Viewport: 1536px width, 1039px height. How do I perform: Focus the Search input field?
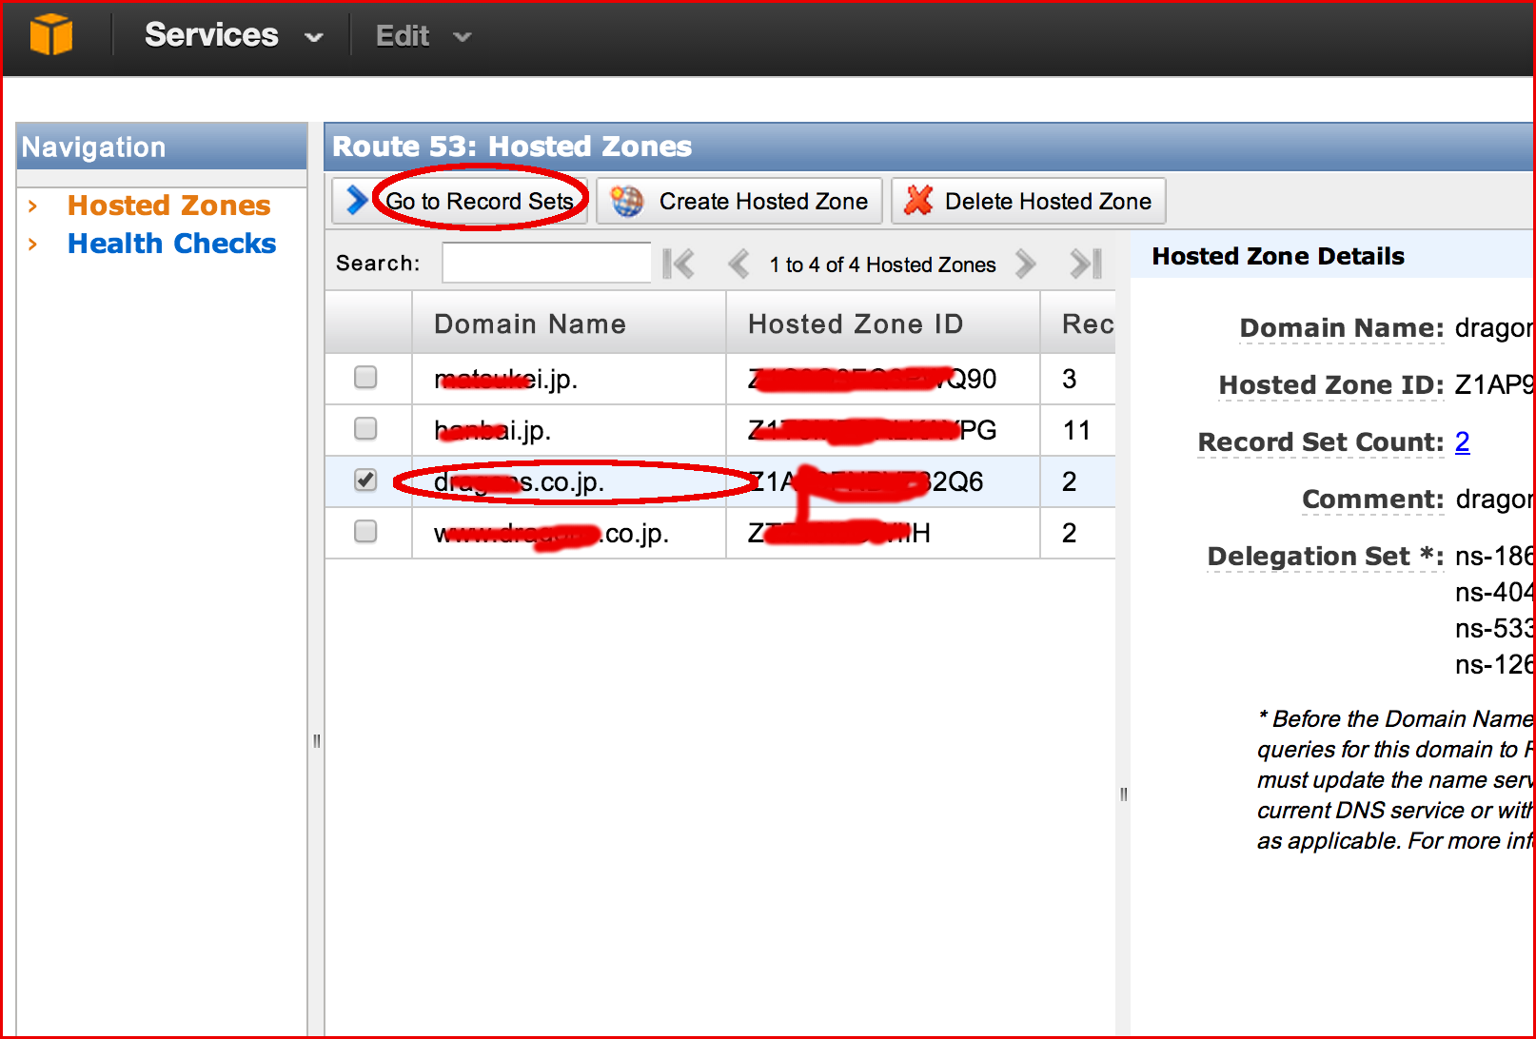tap(546, 263)
